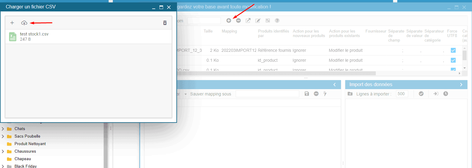This screenshot has width=472, height=168.
Task: Click the question mark help icon
Action: [x=277, y=20]
